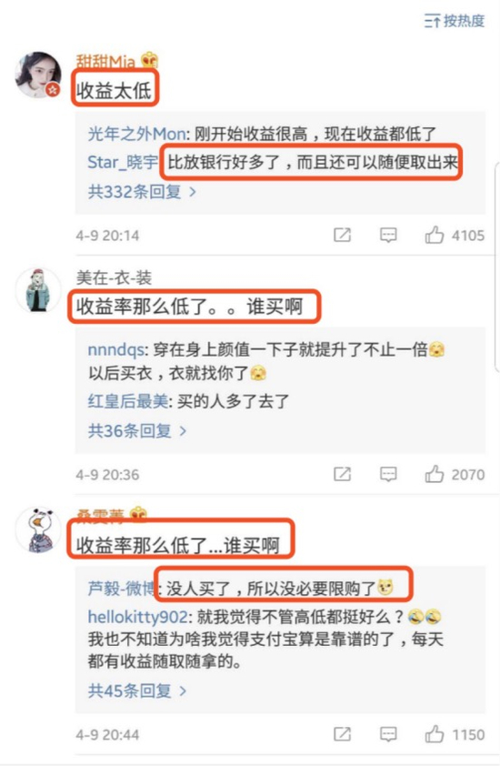Image resolution: width=500 pixels, height=766 pixels.
Task: Repost the 4-9 20:36 comment
Action: tap(343, 474)
